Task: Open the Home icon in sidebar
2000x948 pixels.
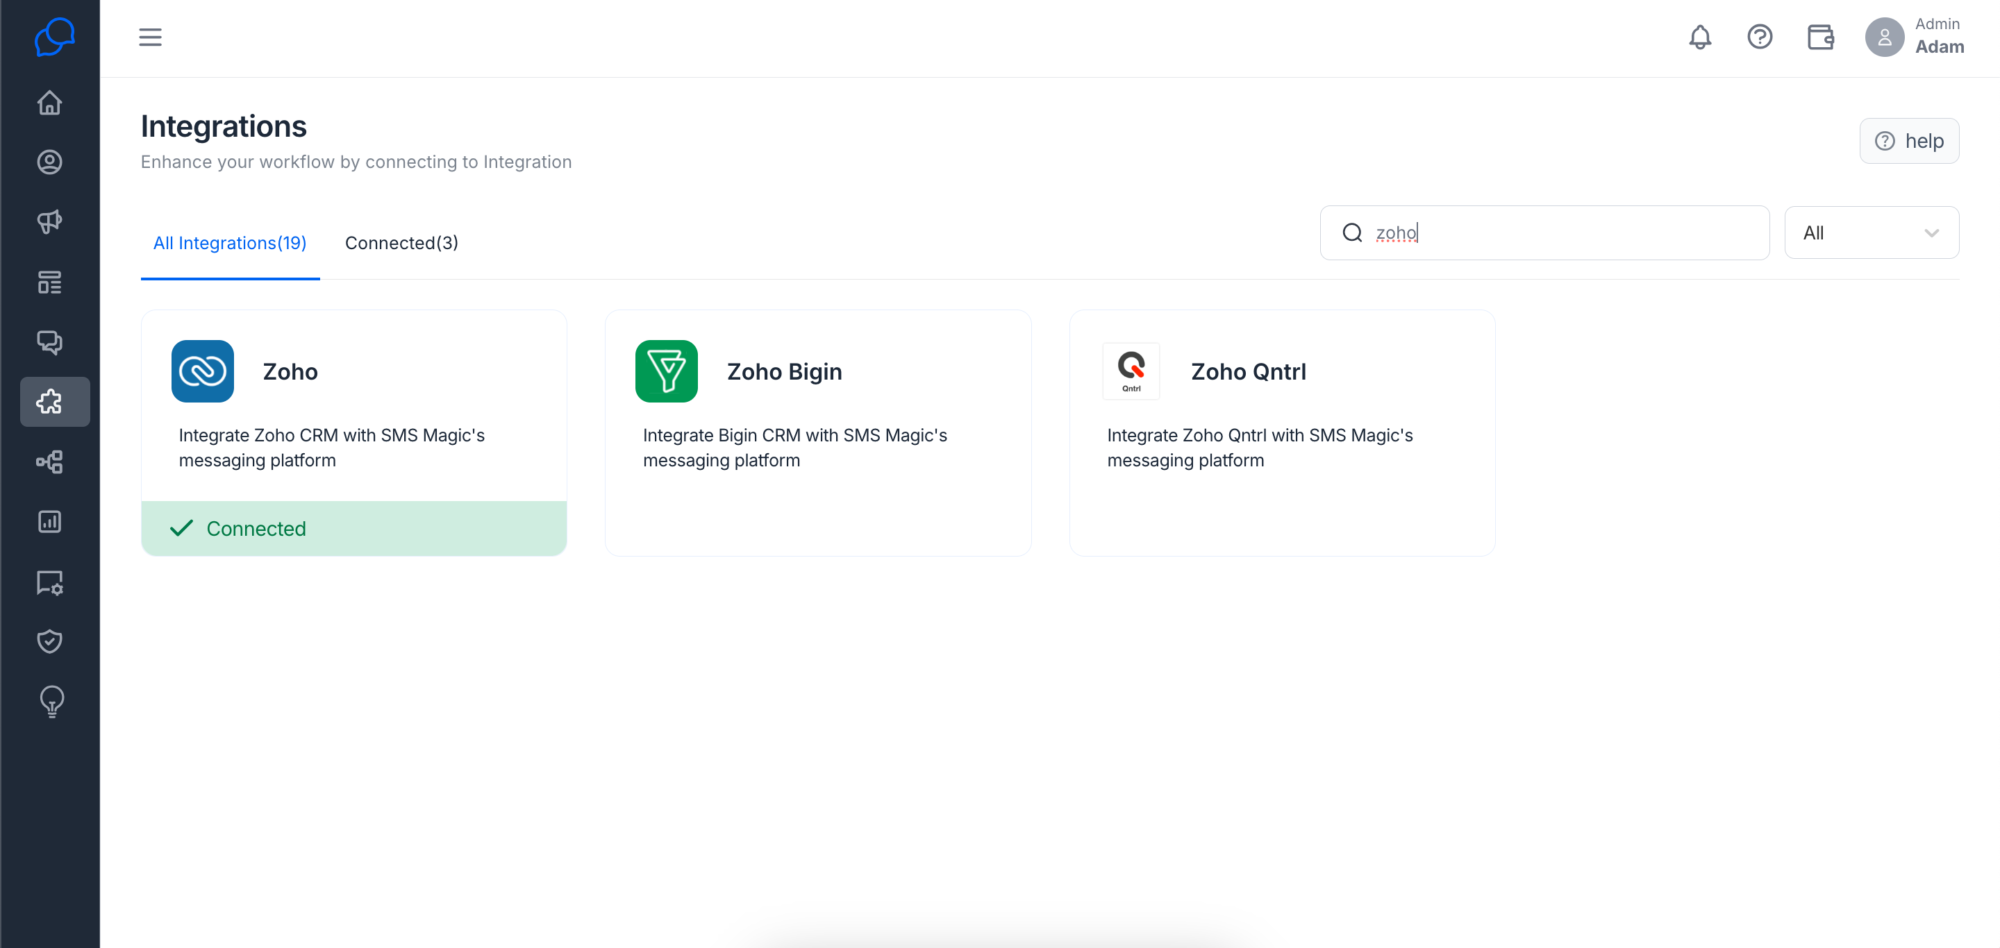Action: (x=50, y=103)
